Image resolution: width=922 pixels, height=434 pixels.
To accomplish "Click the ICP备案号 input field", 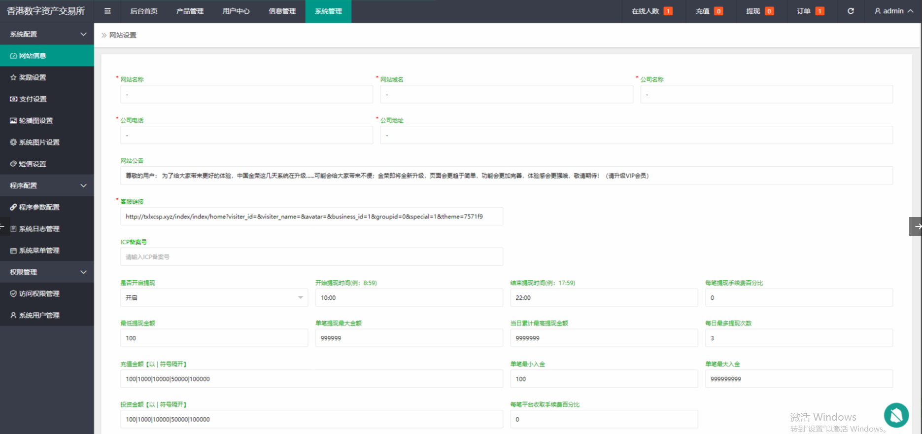I will (x=311, y=257).
